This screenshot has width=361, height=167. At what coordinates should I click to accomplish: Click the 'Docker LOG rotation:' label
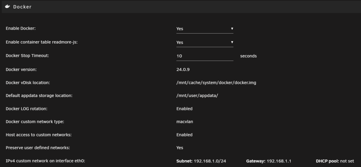[26, 109]
